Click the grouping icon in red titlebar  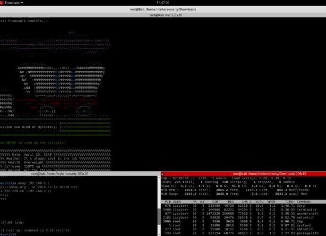point(163,174)
